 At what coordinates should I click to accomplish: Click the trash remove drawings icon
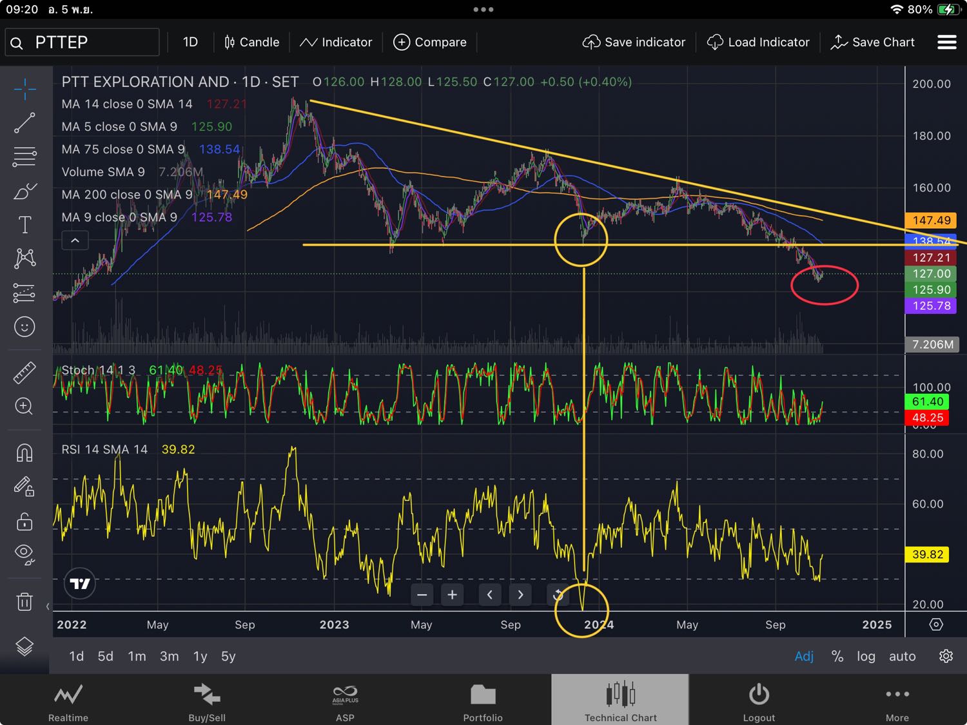[x=24, y=601]
